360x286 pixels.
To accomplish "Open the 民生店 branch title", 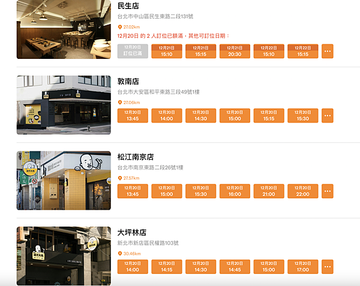I will pos(128,6).
